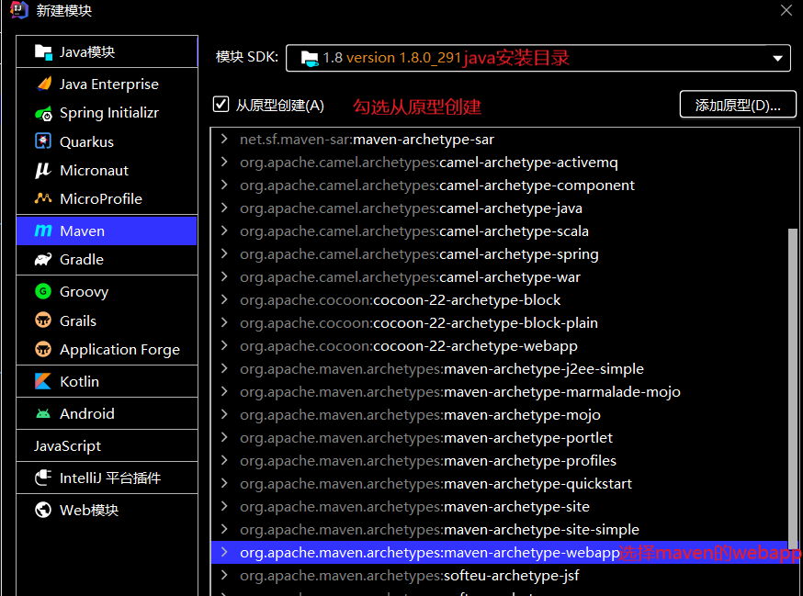
Task: Choose Gradle in the sidebar
Action: 107,260
